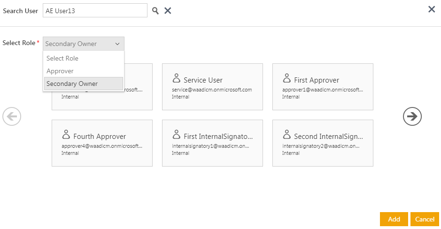Focus the Search User text field
Viewport: 441px width, 229px height.
95,11
